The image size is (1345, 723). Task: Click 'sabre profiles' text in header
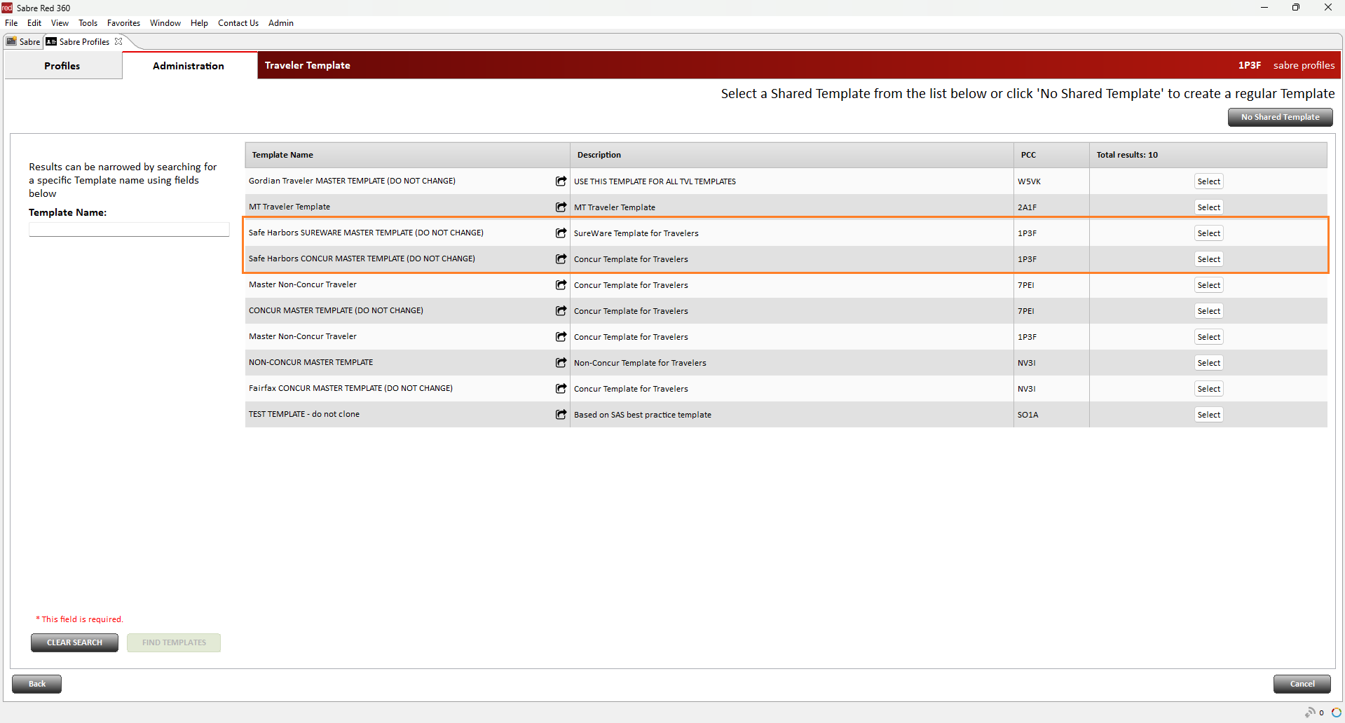coord(1304,65)
